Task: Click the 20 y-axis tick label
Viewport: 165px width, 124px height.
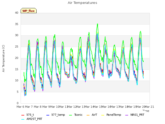Action: coord(16,58)
